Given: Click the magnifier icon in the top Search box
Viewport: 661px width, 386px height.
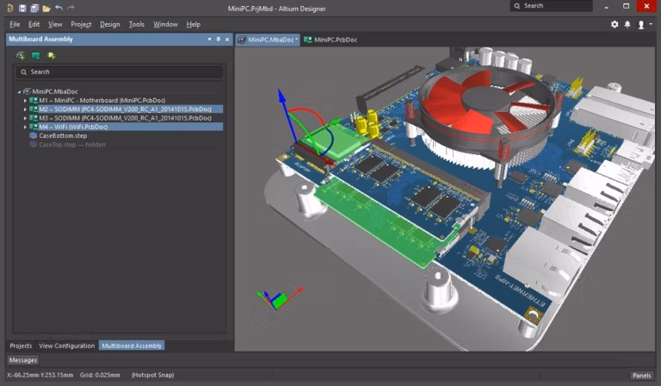Looking at the screenshot, I should (517, 6).
